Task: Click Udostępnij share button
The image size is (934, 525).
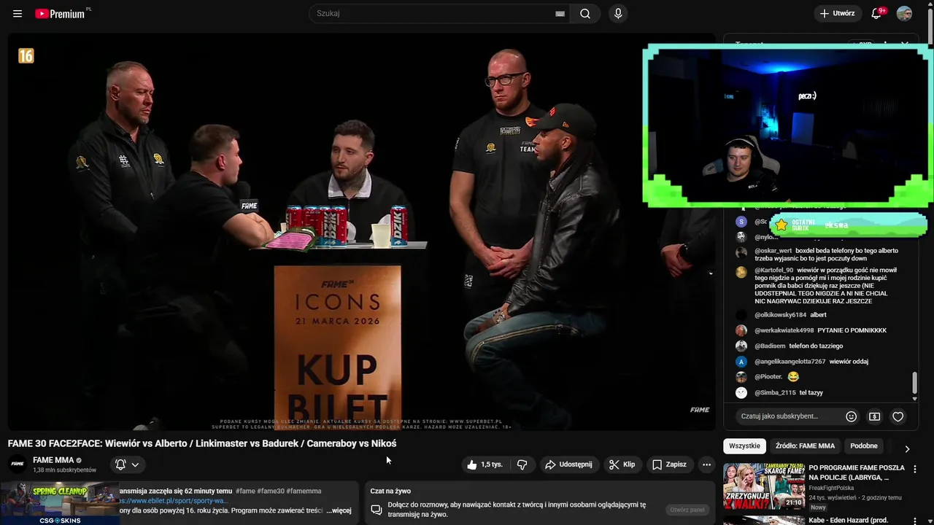Action: coord(568,464)
